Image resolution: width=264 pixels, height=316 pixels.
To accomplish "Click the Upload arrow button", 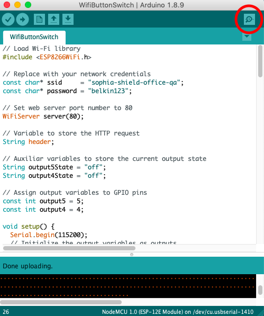I will point(22,20).
